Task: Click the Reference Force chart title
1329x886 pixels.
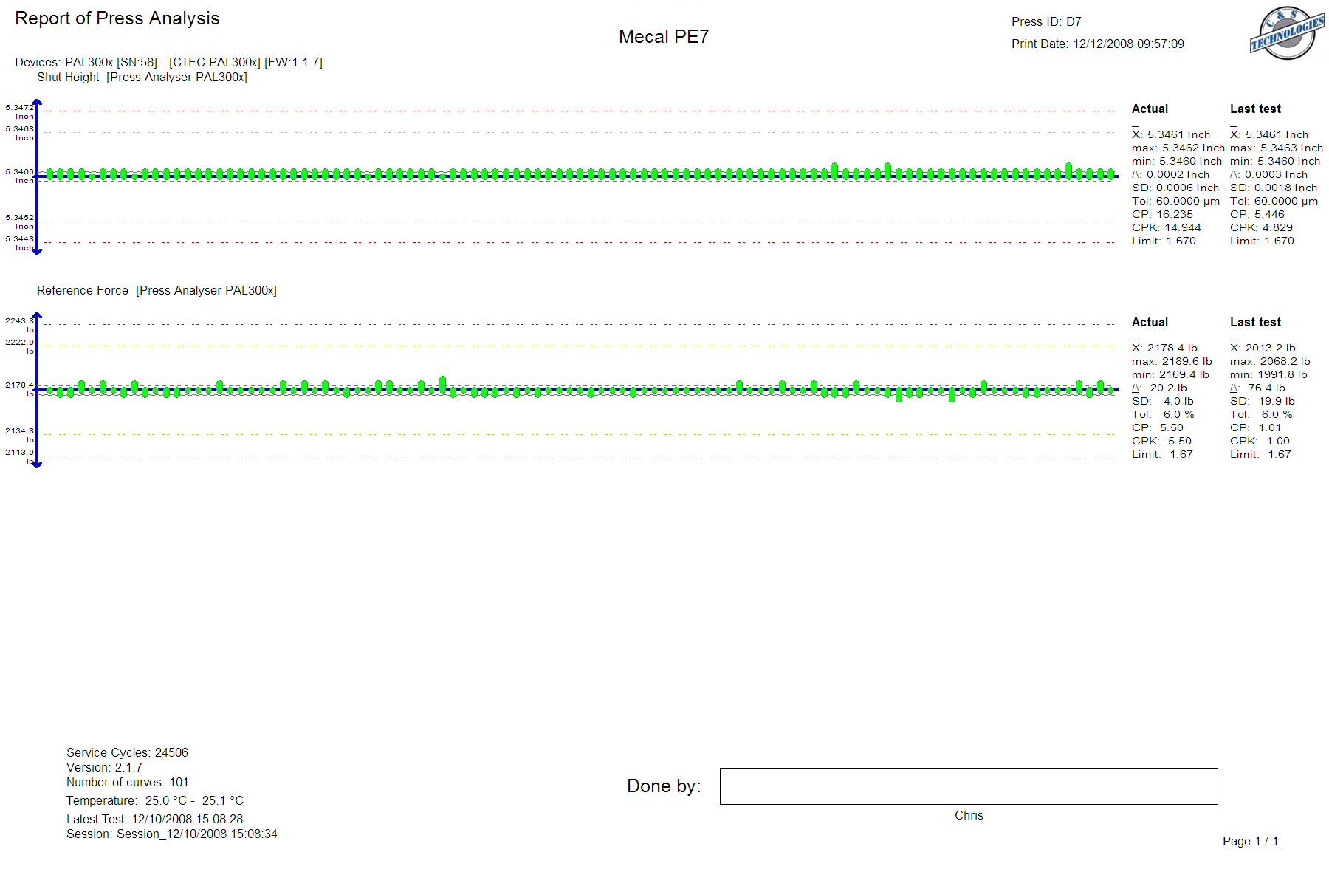Action: pyautogui.click(x=157, y=291)
